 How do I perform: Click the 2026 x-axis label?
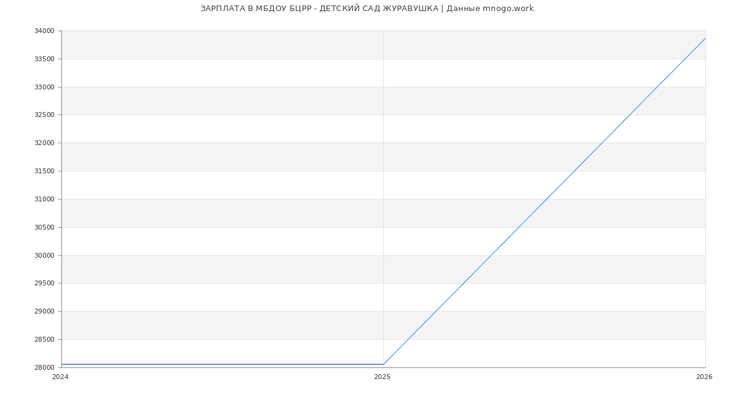[x=704, y=377]
